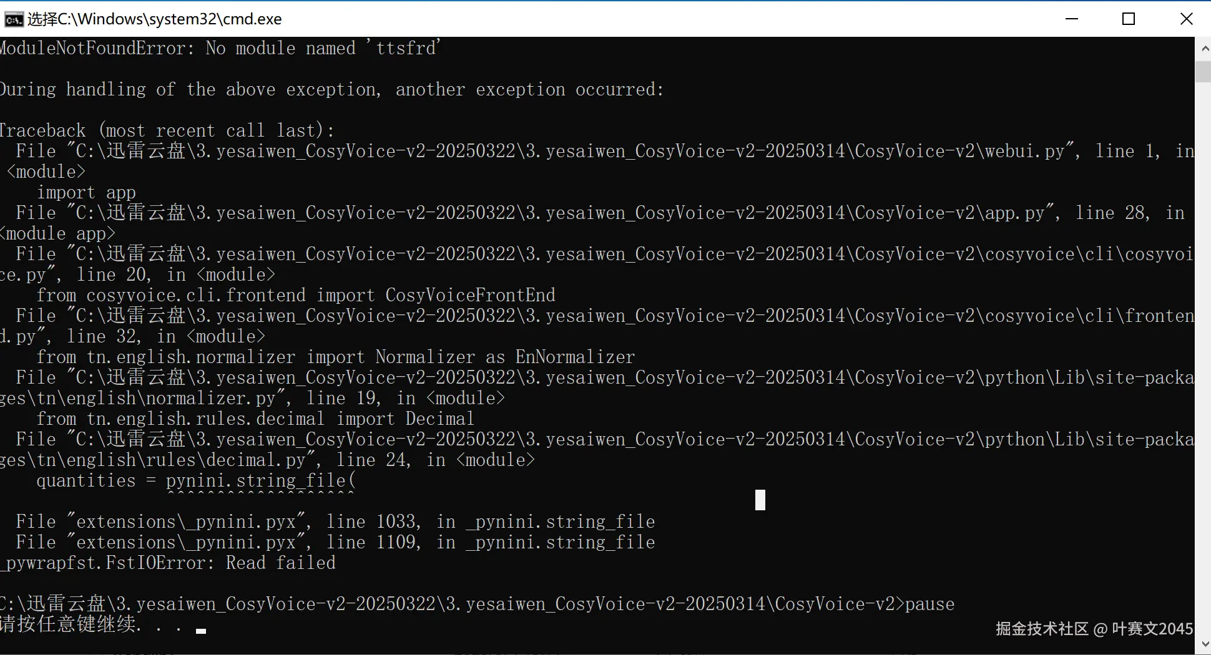Click the "_pywrapfst.FstIOError: Read failed" line
Screen dimensions: 1211x655
168,563
